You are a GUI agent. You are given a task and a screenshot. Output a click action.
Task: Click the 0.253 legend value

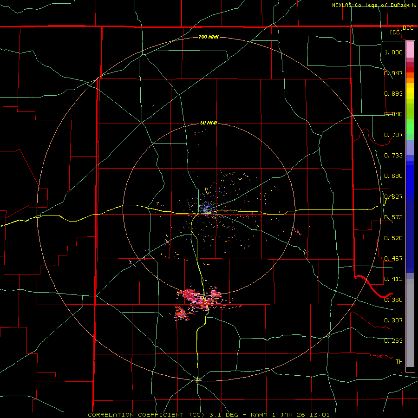pos(393,341)
